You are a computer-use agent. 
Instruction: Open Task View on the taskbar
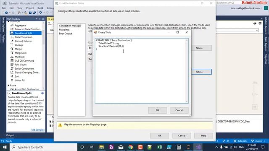tap(92, 147)
